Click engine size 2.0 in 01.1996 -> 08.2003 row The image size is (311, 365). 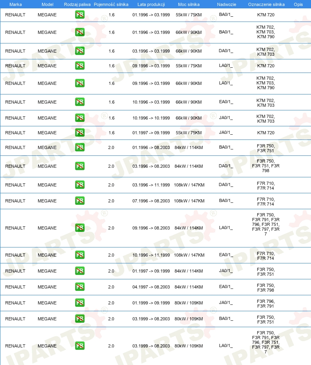(x=111, y=147)
